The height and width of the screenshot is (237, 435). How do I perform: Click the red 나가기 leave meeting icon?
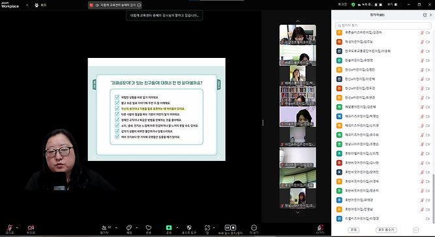(x=320, y=228)
